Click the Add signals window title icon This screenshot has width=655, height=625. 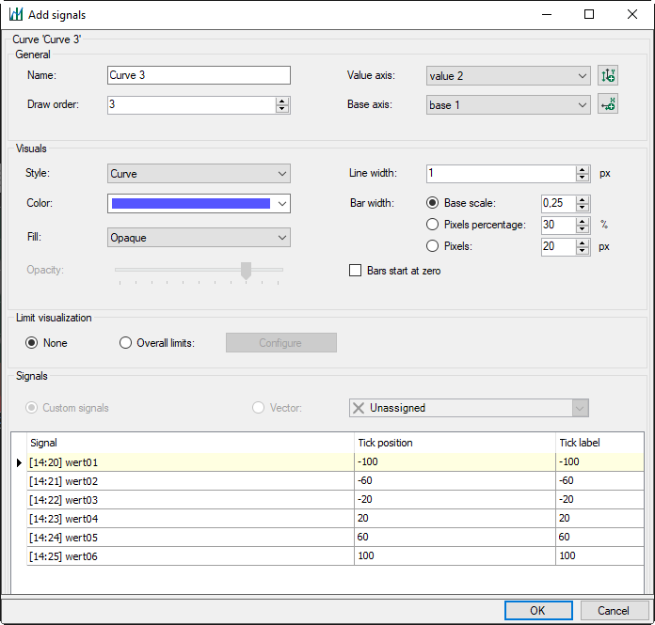pos(16,15)
